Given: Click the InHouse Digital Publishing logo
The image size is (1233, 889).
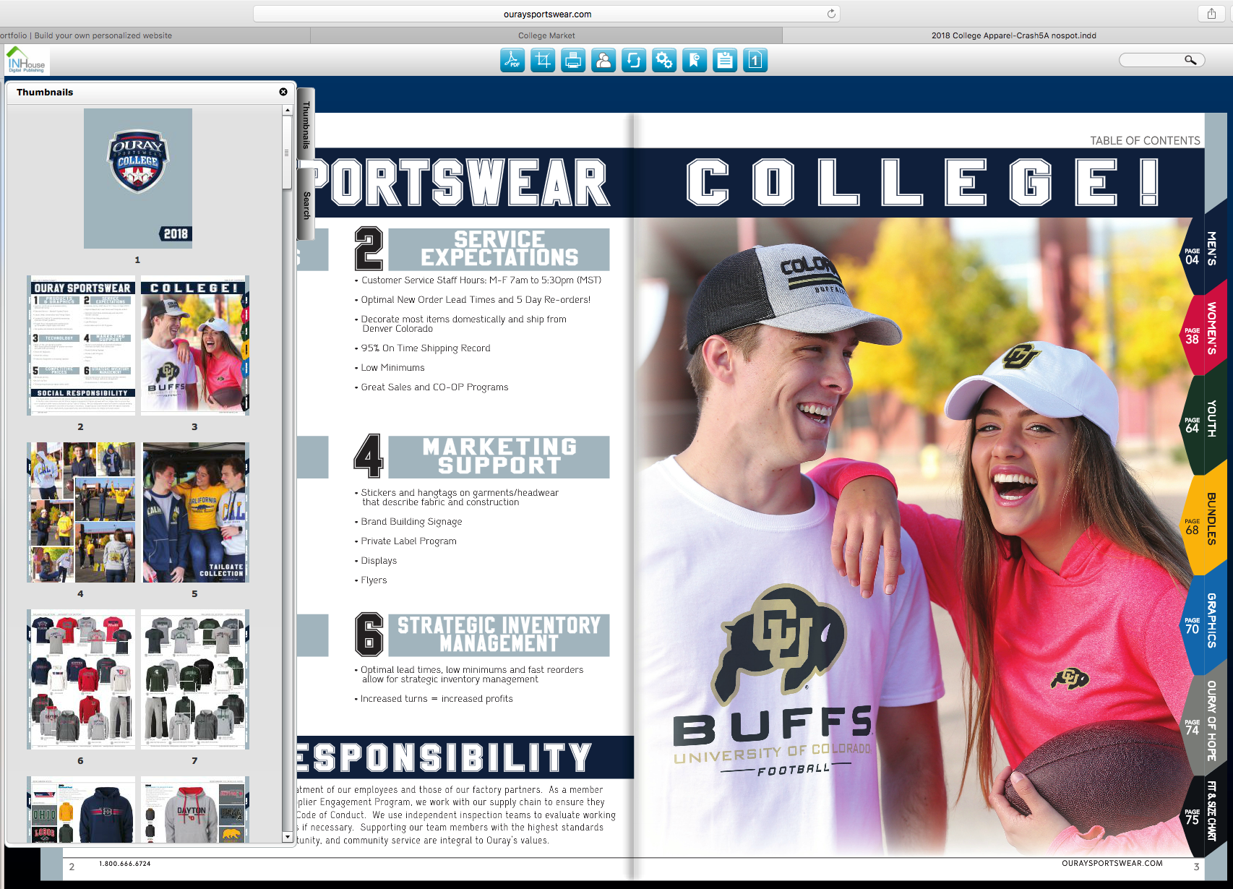Looking at the screenshot, I should point(26,60).
